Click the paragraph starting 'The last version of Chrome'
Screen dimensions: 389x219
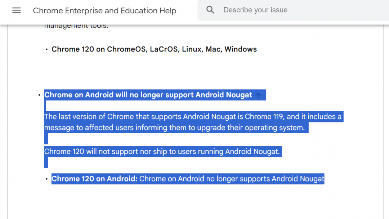(193, 117)
